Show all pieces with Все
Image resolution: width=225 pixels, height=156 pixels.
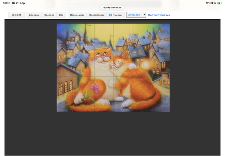[x=61, y=15]
